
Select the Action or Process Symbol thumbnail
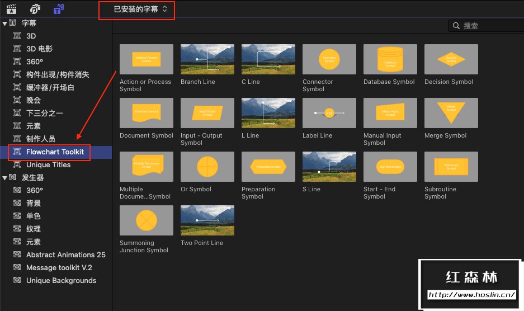147,59
